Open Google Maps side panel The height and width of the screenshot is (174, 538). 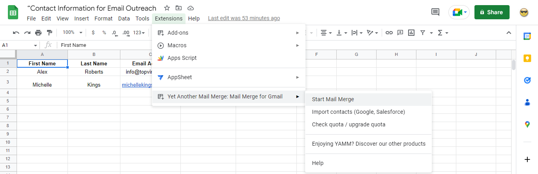pos(527,124)
